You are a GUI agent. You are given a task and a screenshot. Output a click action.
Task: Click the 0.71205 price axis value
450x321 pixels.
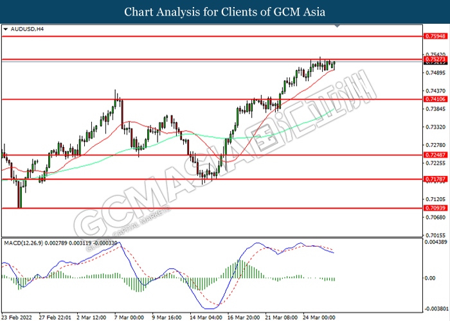(x=436, y=199)
